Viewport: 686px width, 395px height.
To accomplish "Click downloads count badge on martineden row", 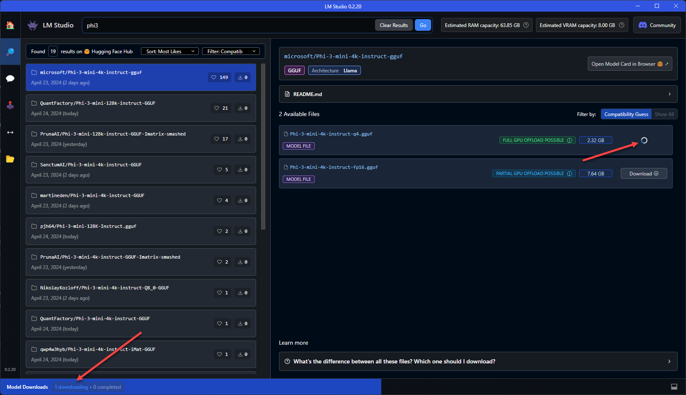I will (x=242, y=200).
